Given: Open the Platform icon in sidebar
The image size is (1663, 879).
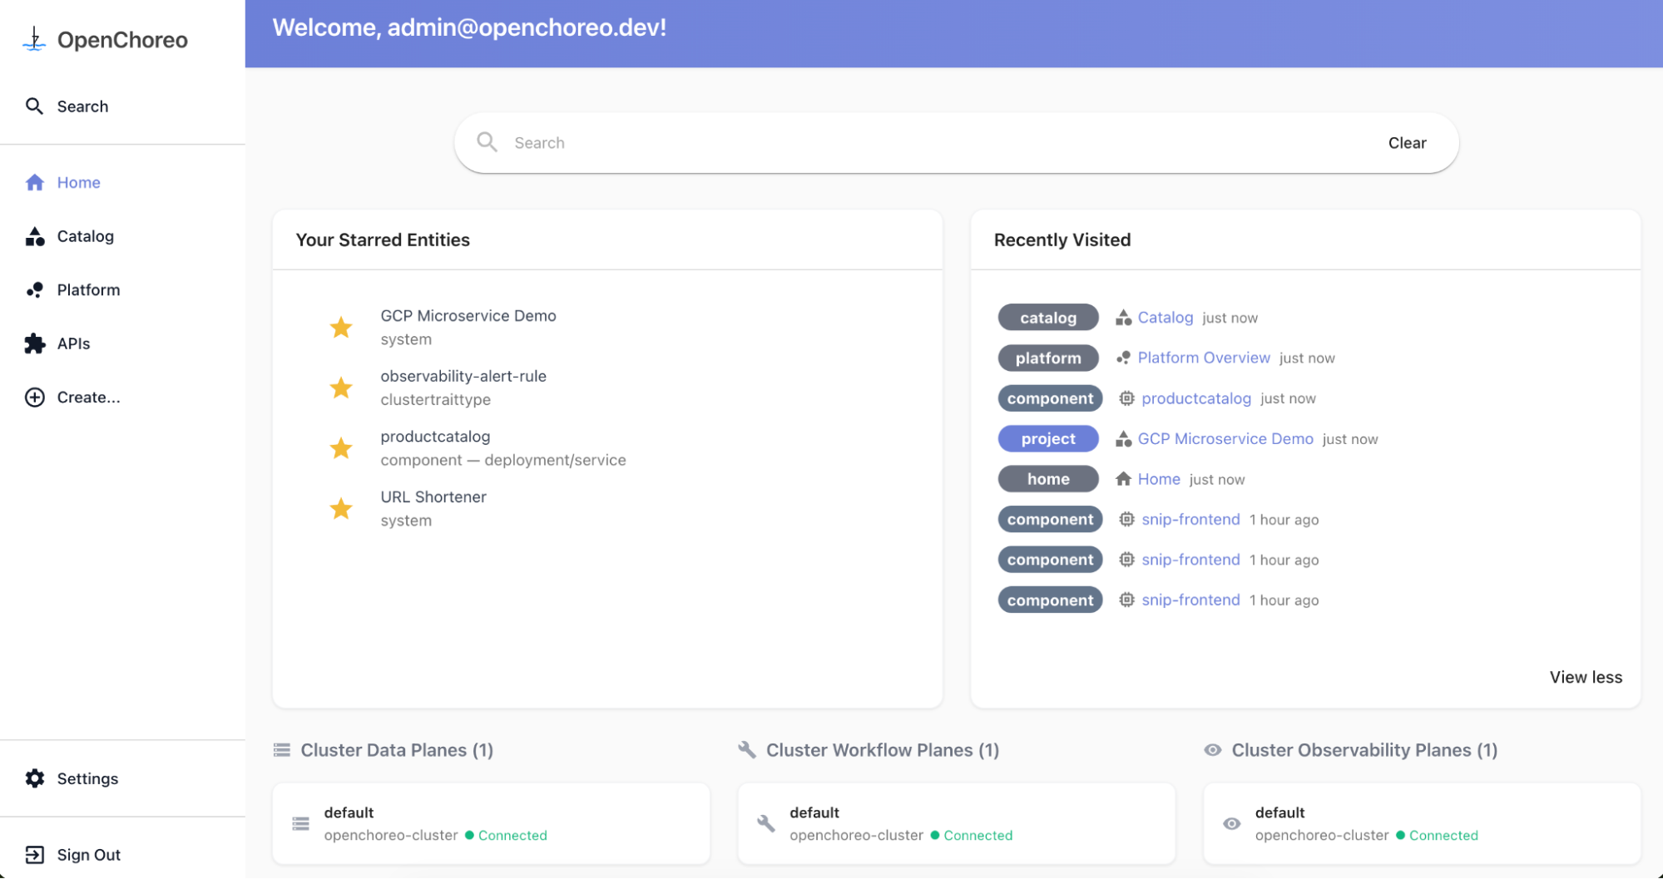Looking at the screenshot, I should tap(35, 289).
